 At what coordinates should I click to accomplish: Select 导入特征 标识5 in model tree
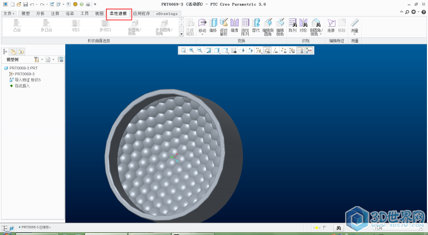click(25, 80)
